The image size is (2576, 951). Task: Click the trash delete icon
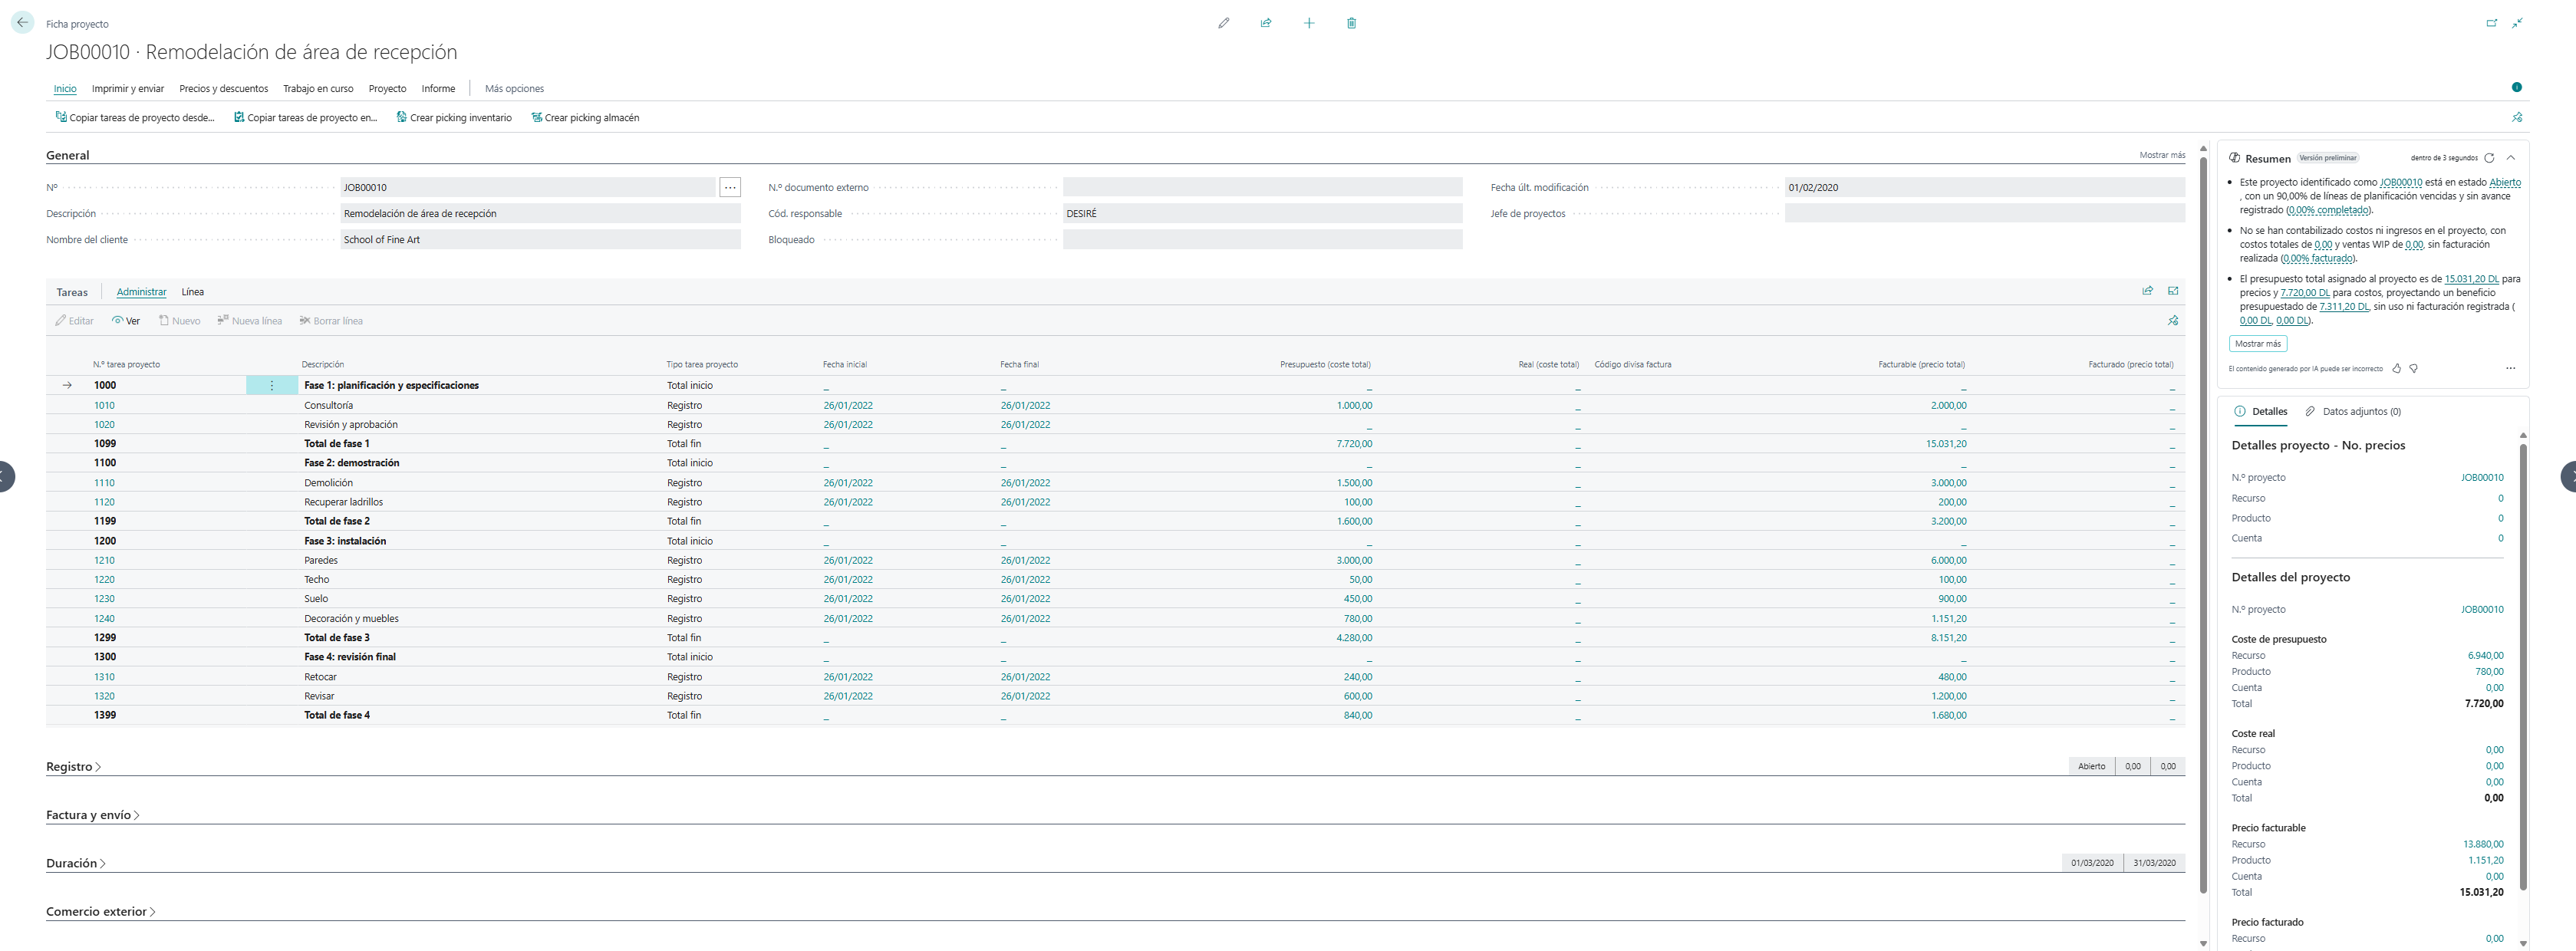pos(1351,23)
